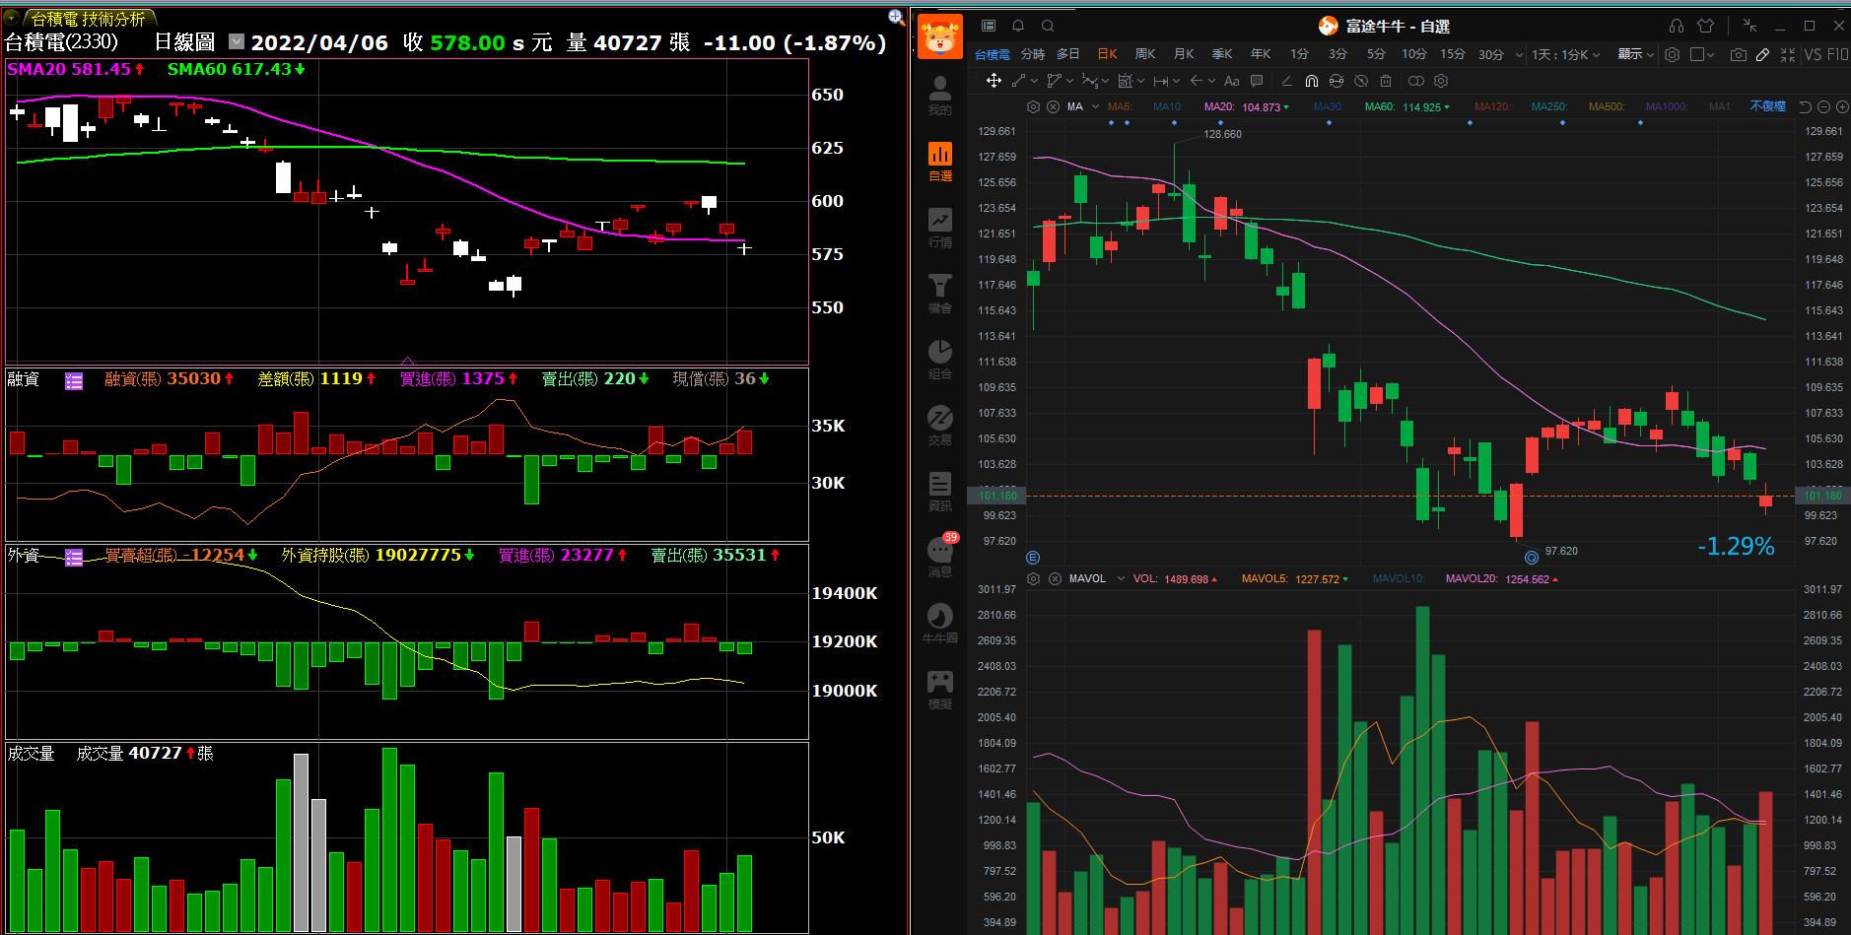The image size is (1851, 935).
Task: Select the comment bubble annotation tool
Action: (1257, 81)
